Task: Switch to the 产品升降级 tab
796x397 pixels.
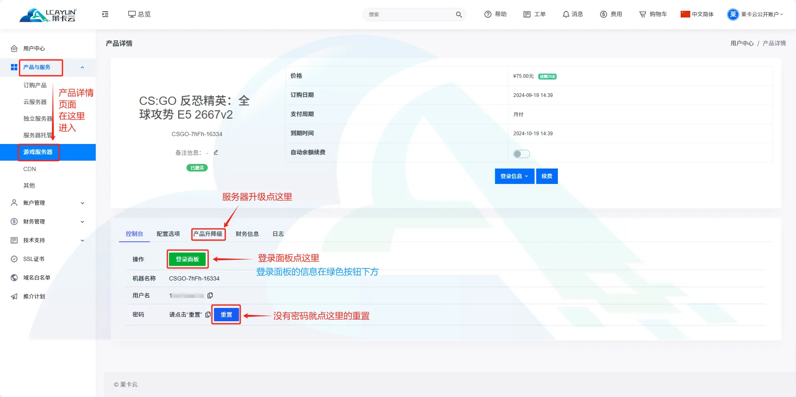Action: click(x=208, y=234)
